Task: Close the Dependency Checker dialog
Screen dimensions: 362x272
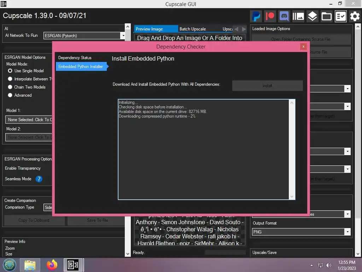Action: click(x=303, y=46)
